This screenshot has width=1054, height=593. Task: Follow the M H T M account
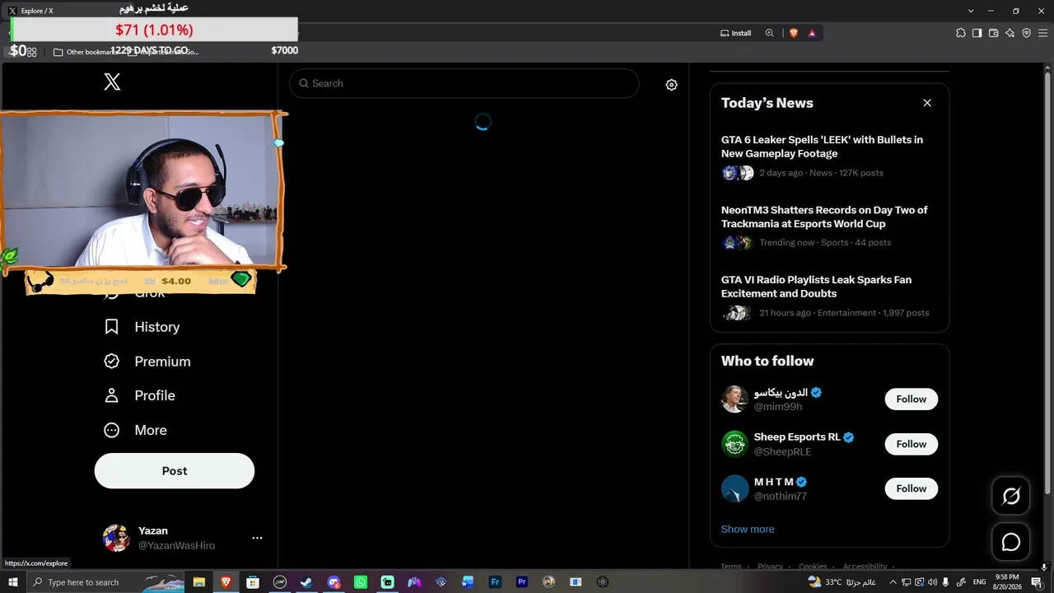(912, 489)
